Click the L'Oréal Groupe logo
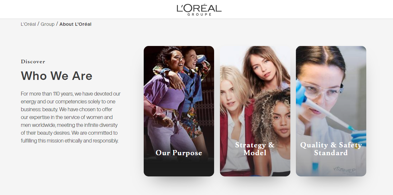 (x=199, y=10)
